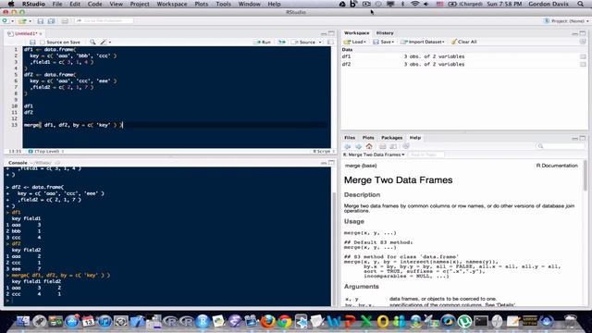Open the Source button dropdown arrow
The image size is (592, 333).
[320, 43]
